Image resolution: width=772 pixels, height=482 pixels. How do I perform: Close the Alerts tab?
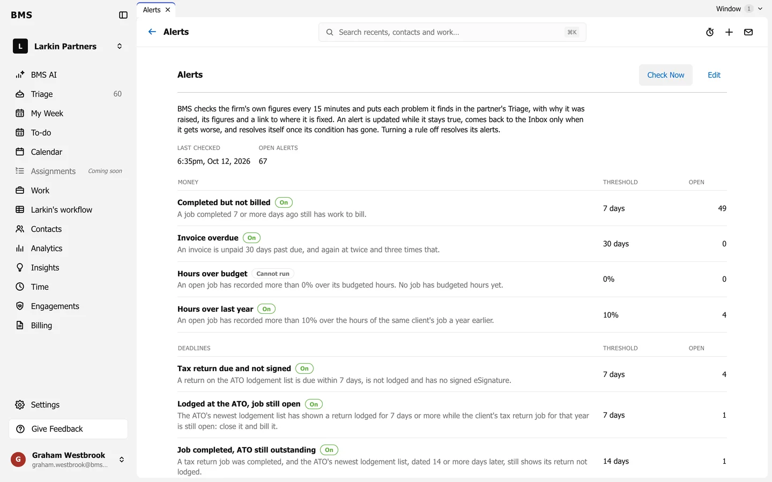[168, 10]
